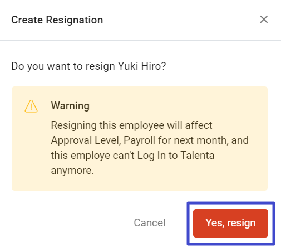Confirm with the red Yes, resign button
Image resolution: width=281 pixels, height=252 pixels.
coord(230,223)
